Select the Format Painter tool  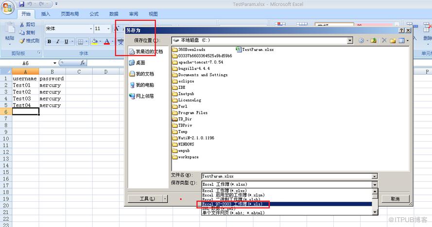tap(29, 41)
